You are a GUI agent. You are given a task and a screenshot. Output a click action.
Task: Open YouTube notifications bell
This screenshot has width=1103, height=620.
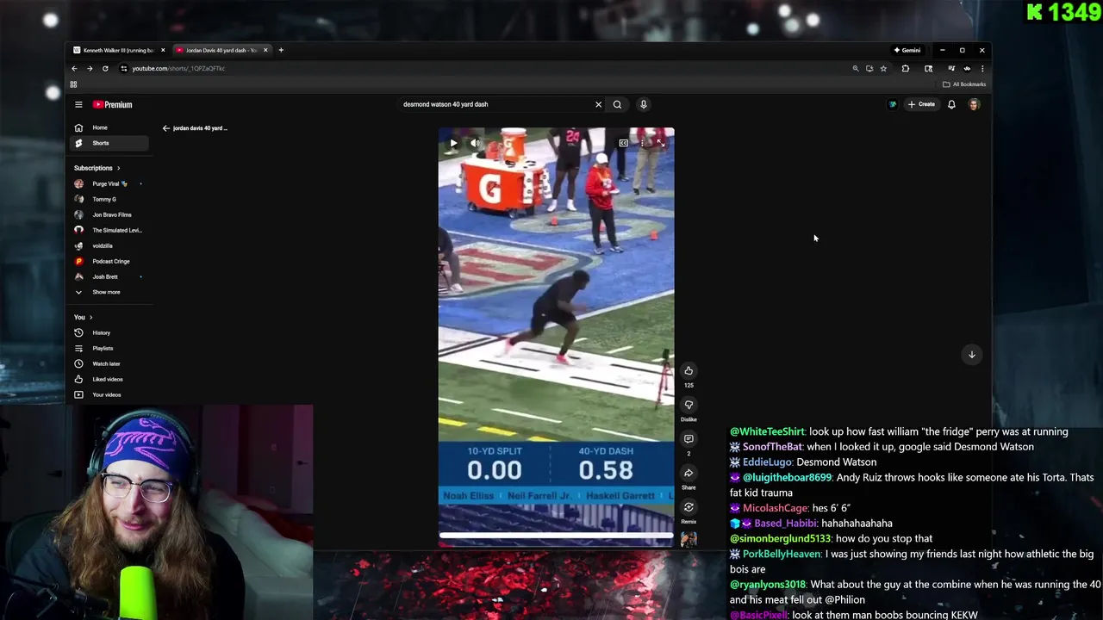tap(951, 104)
